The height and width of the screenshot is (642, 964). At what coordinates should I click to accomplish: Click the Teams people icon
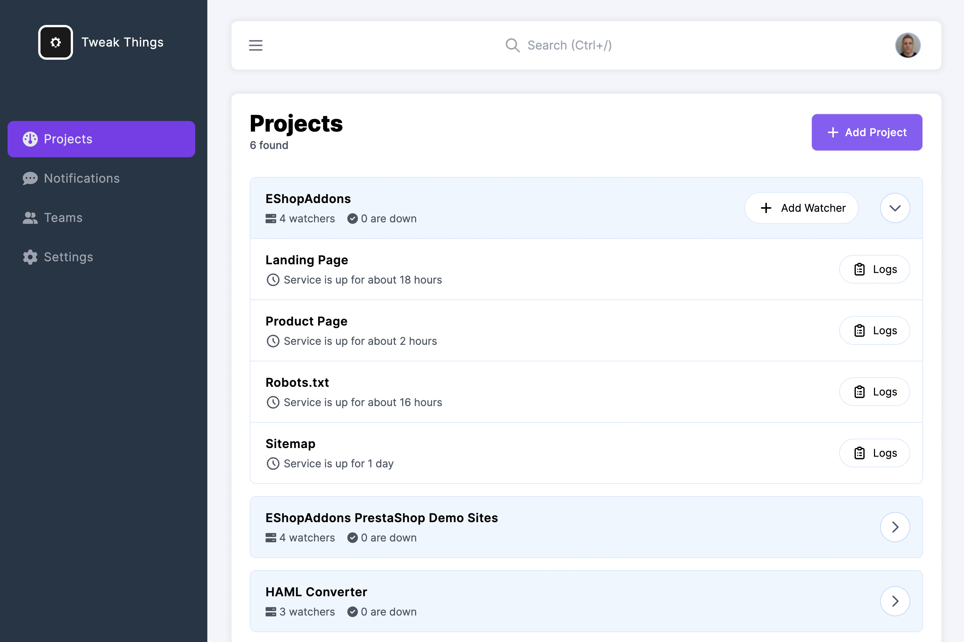pyautogui.click(x=30, y=218)
